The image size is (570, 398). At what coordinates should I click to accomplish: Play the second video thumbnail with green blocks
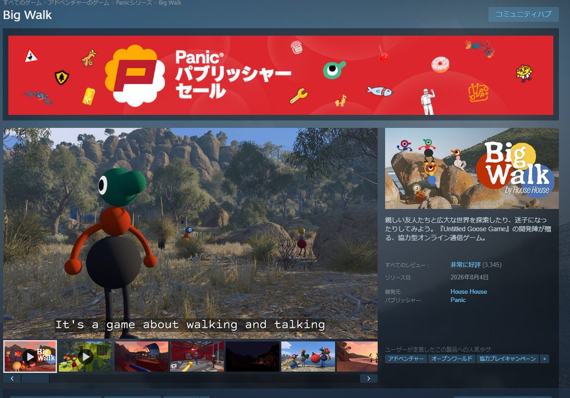85,356
